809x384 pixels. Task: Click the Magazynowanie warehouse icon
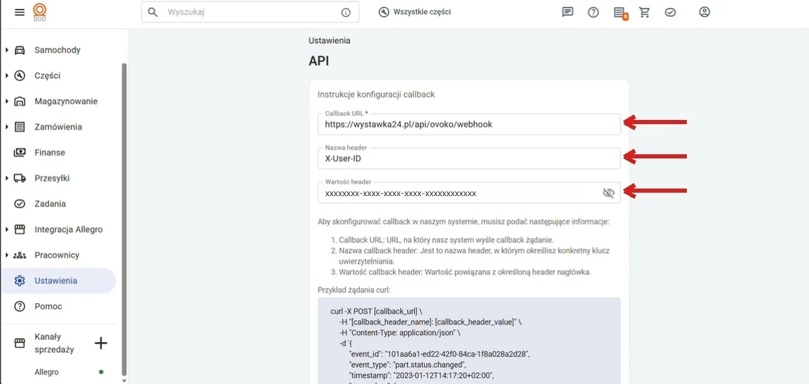click(20, 101)
